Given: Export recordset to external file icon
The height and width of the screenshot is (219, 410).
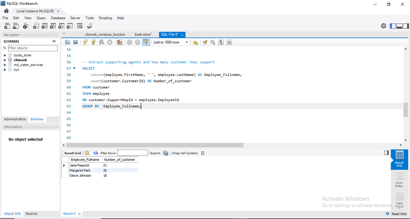Looking at the screenshot, I should coord(165,153).
